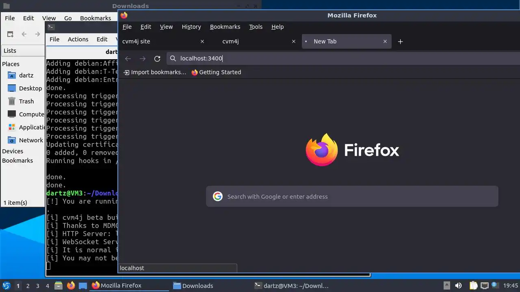Close the cvm4j tab
The height and width of the screenshot is (292, 520).
[294, 41]
